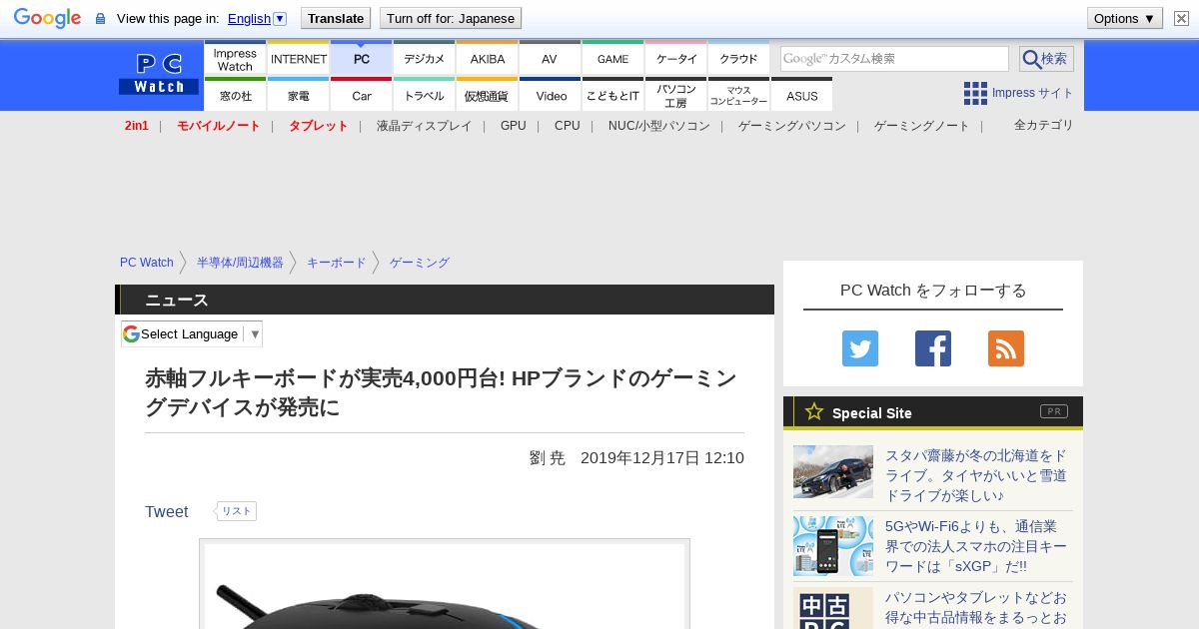Screen dimensions: 1199x629
Task: Click the キーボード breadcrumb
Action: point(337,263)
